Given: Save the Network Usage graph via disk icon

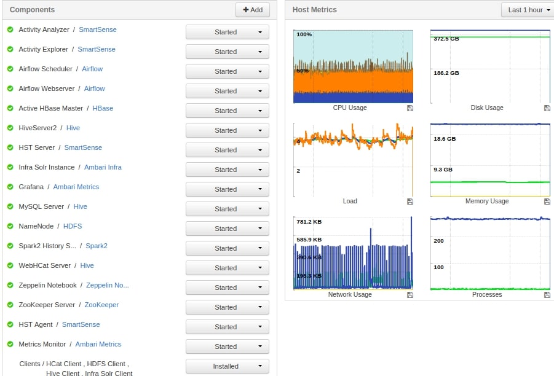Looking at the screenshot, I should click(410, 295).
